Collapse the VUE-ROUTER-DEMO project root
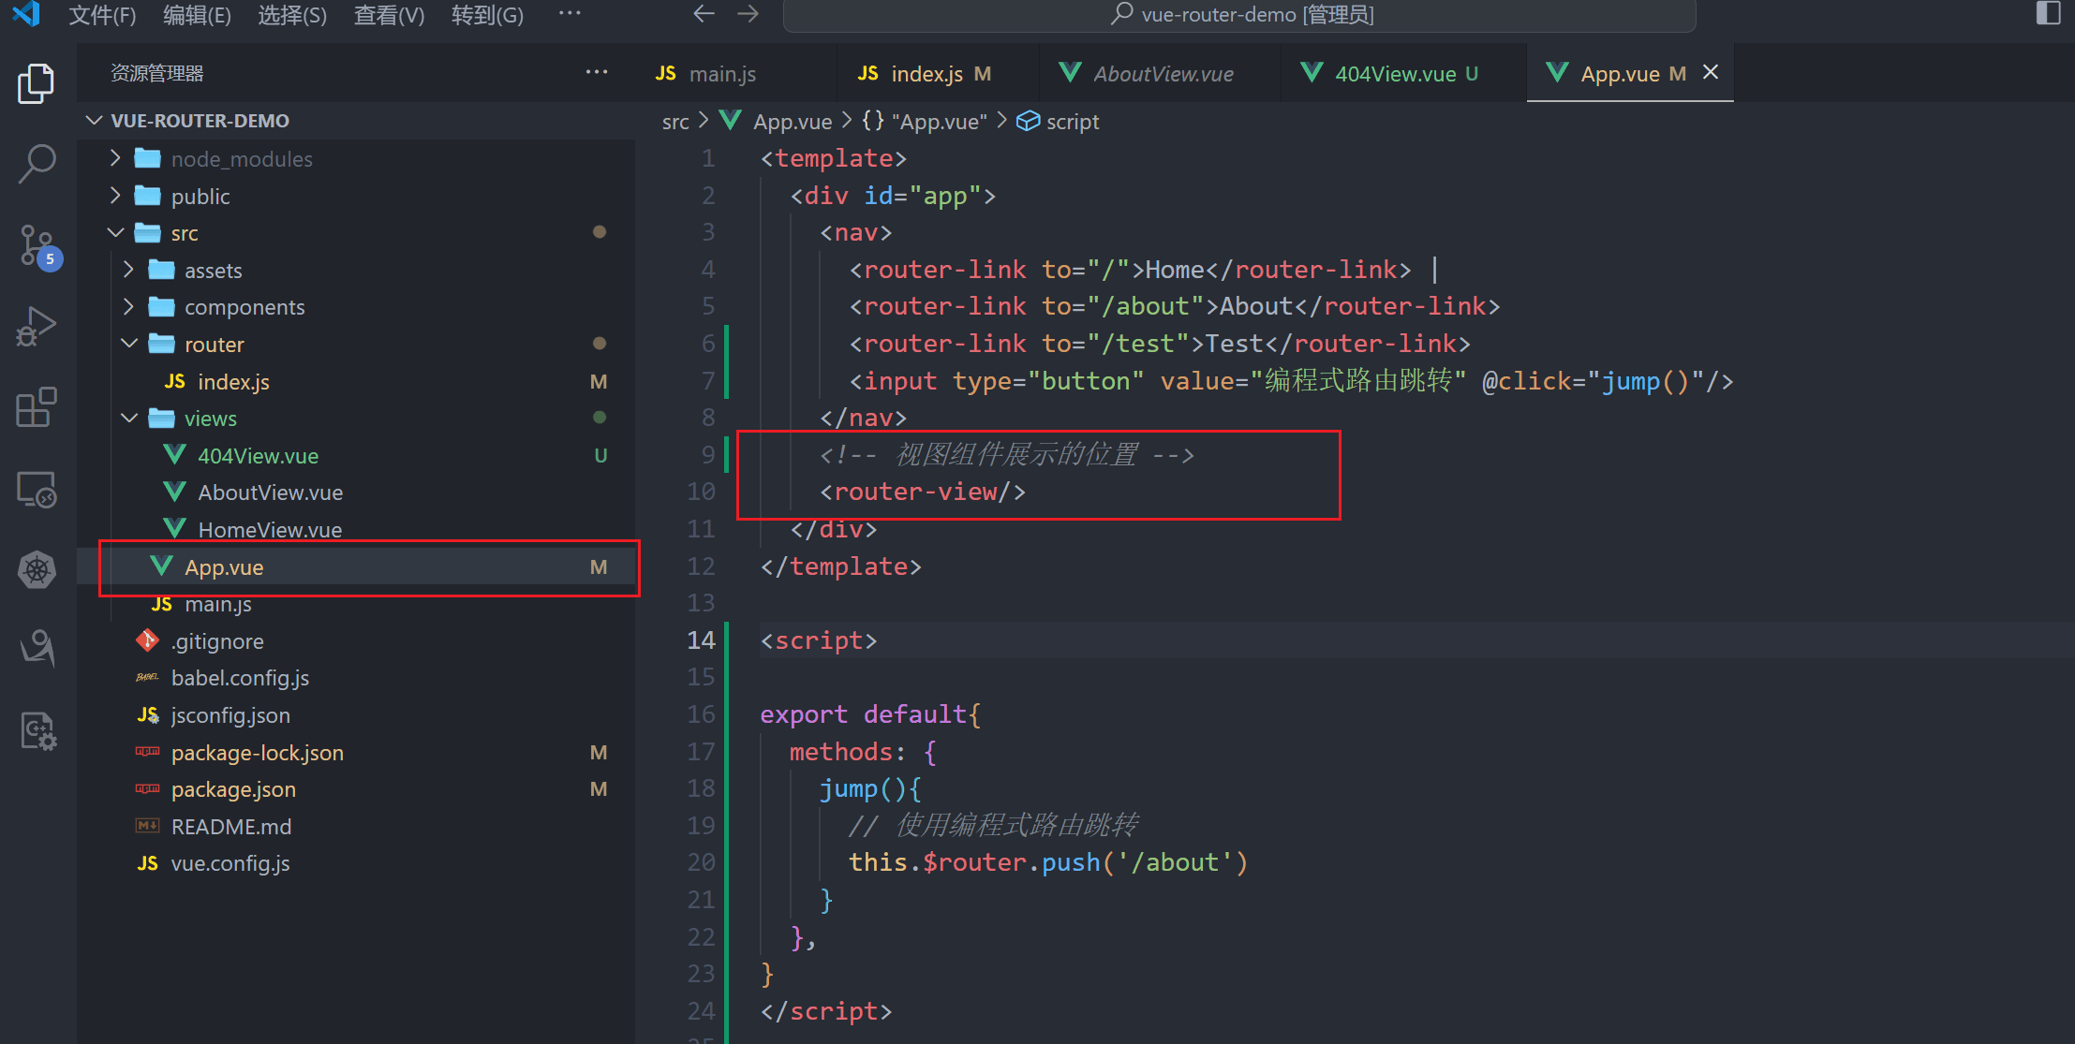Screen dimensions: 2075x1044 [x=199, y=121]
